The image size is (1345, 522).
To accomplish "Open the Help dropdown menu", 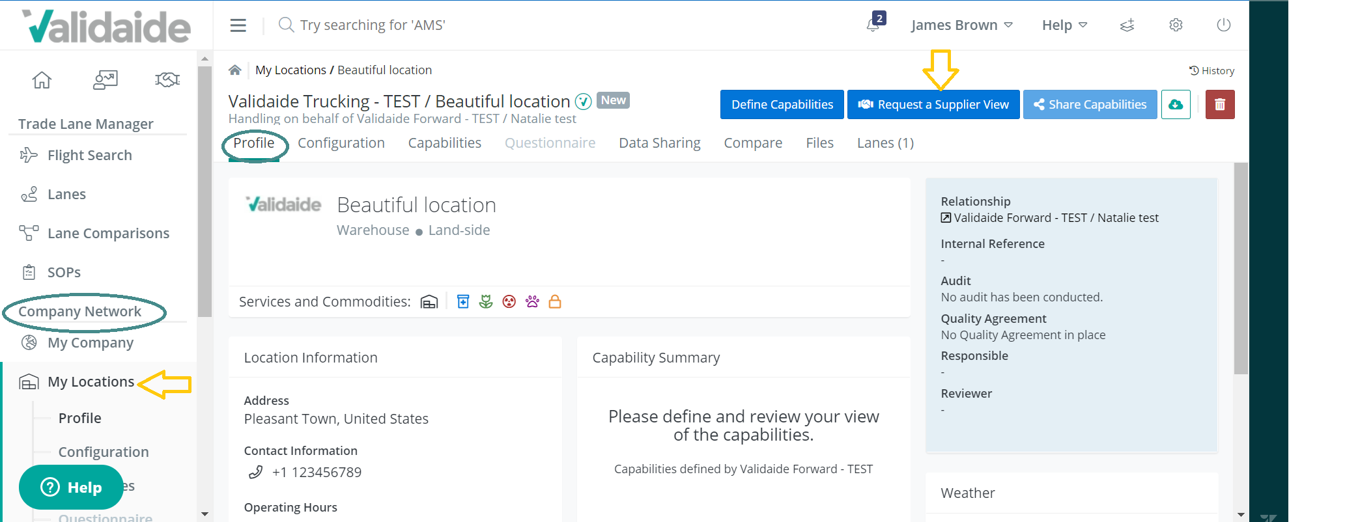I will pyautogui.click(x=1064, y=25).
